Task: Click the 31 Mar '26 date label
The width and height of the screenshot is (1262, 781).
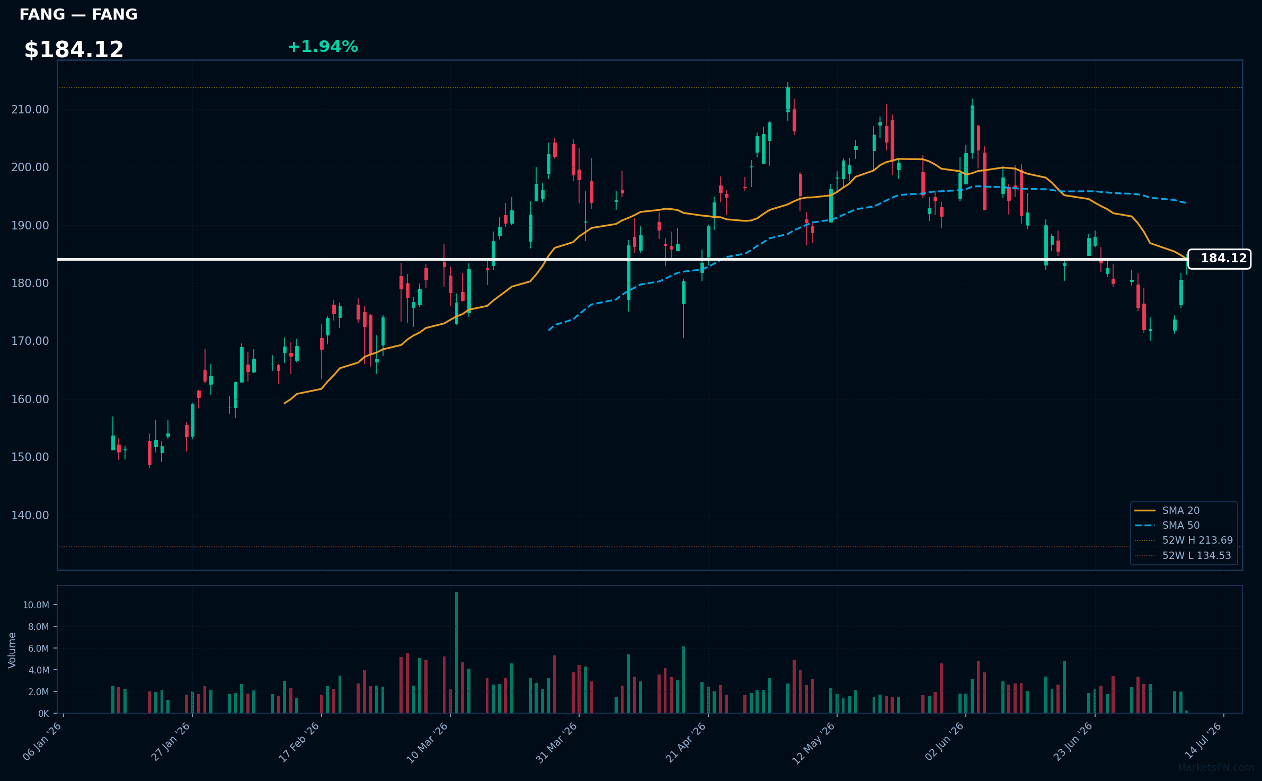Action: 557,742
